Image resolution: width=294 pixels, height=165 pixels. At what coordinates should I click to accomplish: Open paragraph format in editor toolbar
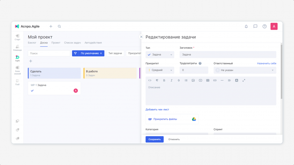point(157,80)
